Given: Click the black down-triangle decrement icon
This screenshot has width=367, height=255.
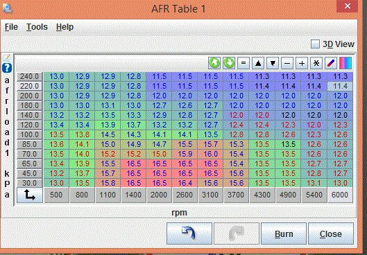Looking at the screenshot, I should (x=273, y=63).
